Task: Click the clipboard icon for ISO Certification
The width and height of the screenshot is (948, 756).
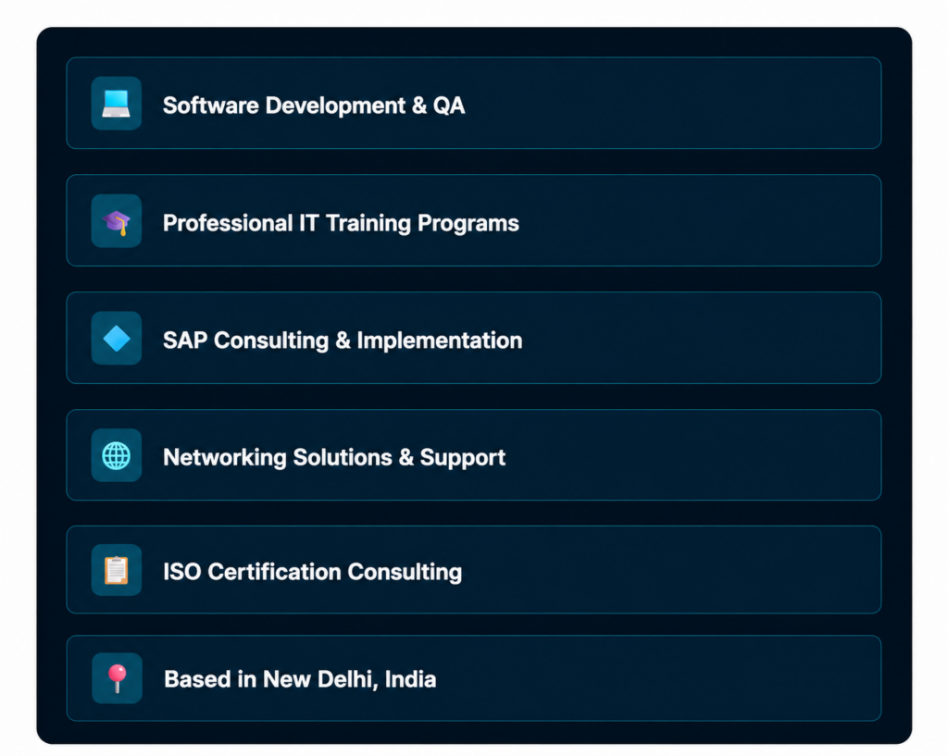Action: pos(116,571)
